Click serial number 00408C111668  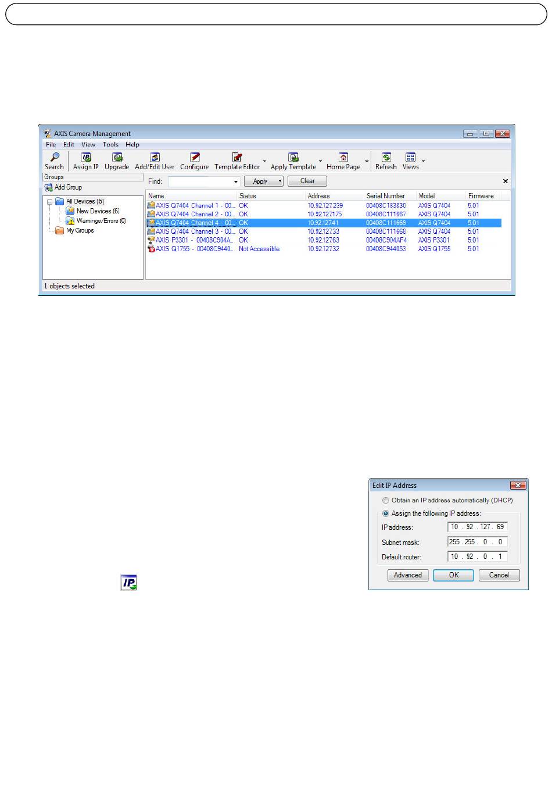pos(386,231)
